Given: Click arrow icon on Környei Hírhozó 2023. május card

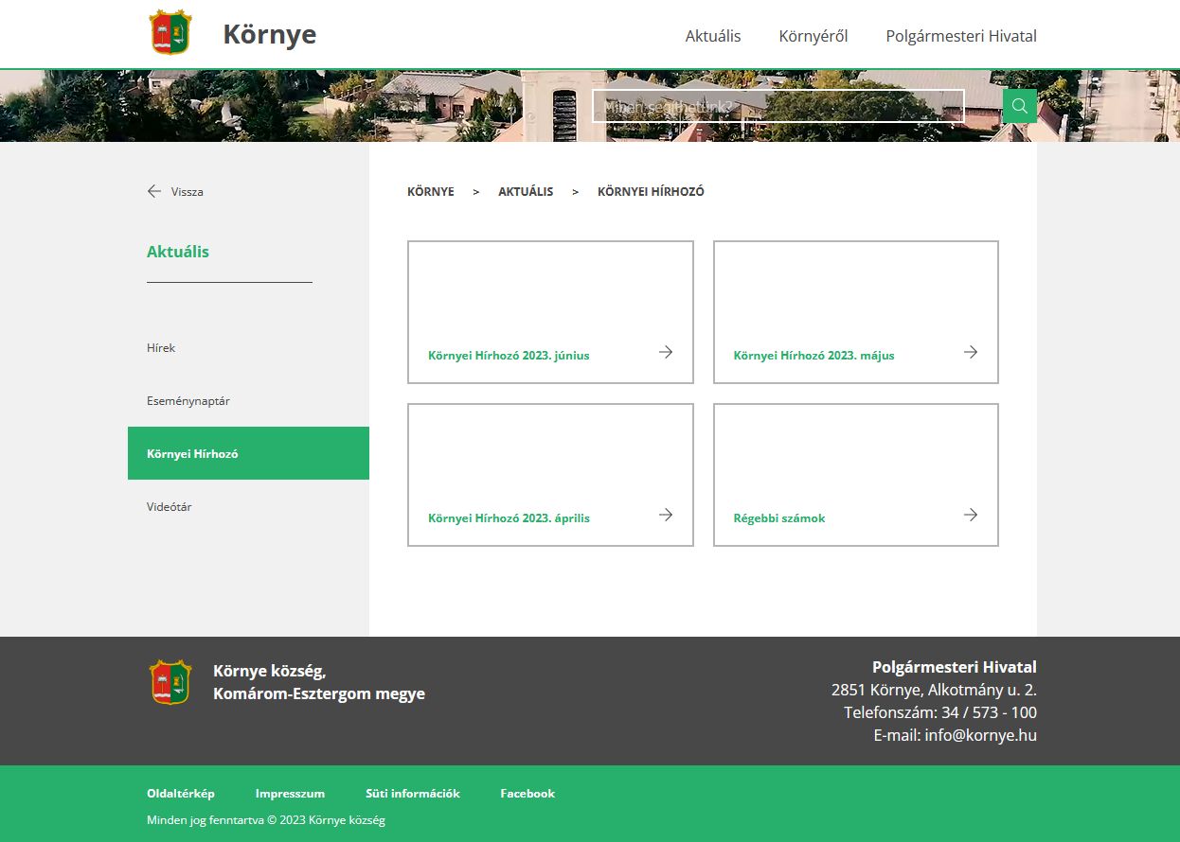Looking at the screenshot, I should (971, 352).
